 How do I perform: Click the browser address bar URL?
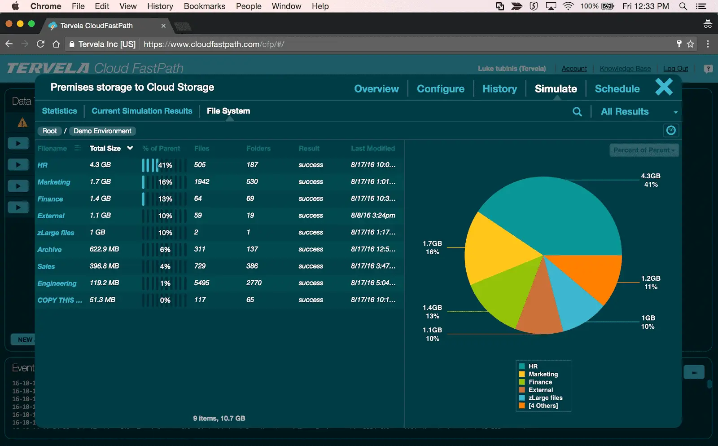214,44
